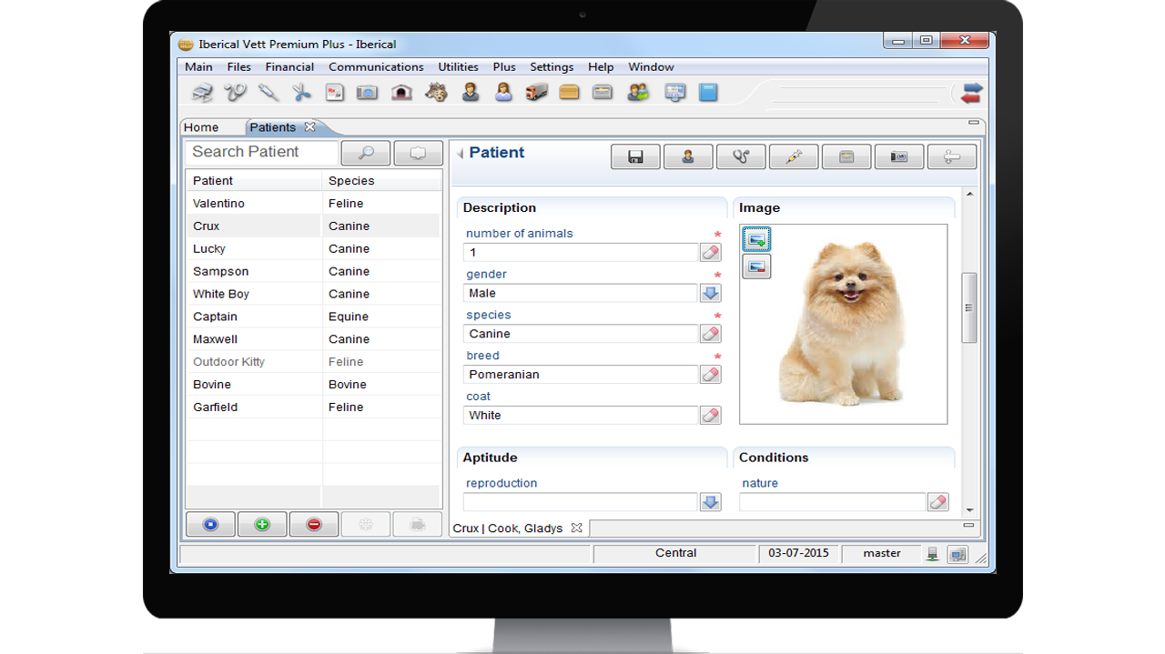This screenshot has width=1165, height=654.
Task: Open the Financial menu
Action: click(289, 66)
